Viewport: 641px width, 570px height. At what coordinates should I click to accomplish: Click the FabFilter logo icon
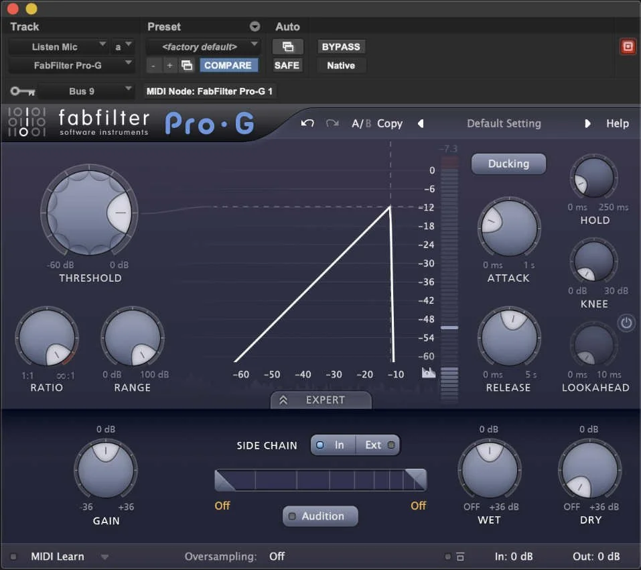pos(27,121)
